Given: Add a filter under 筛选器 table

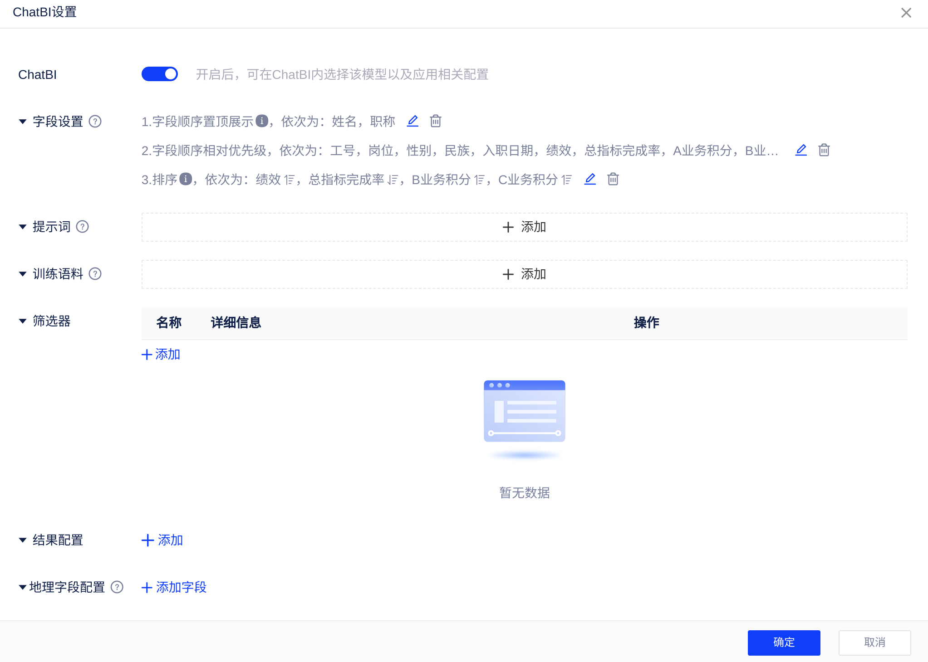Looking at the screenshot, I should point(161,354).
